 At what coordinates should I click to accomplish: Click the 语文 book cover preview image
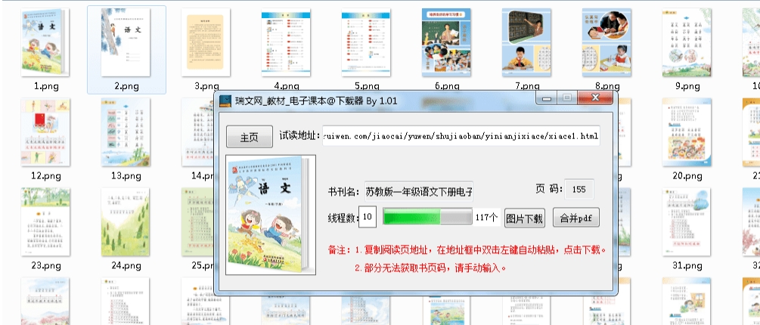[x=271, y=215]
